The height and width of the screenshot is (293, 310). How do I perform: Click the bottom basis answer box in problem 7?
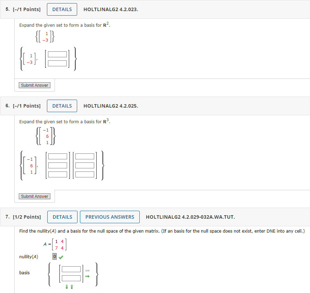click(x=72, y=279)
